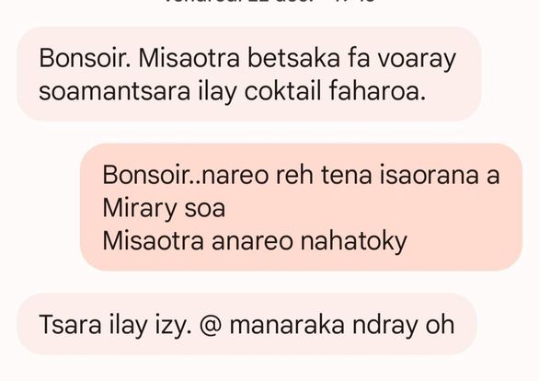
Task: Click the word "faharoa." in the first bubble
Action: (x=377, y=91)
